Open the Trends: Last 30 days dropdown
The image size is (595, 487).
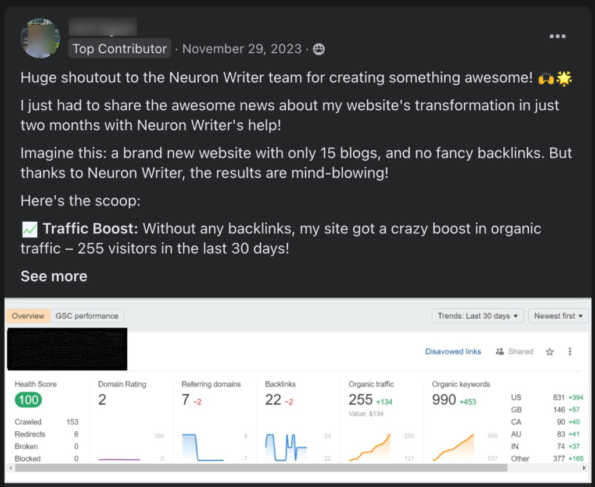coord(478,316)
